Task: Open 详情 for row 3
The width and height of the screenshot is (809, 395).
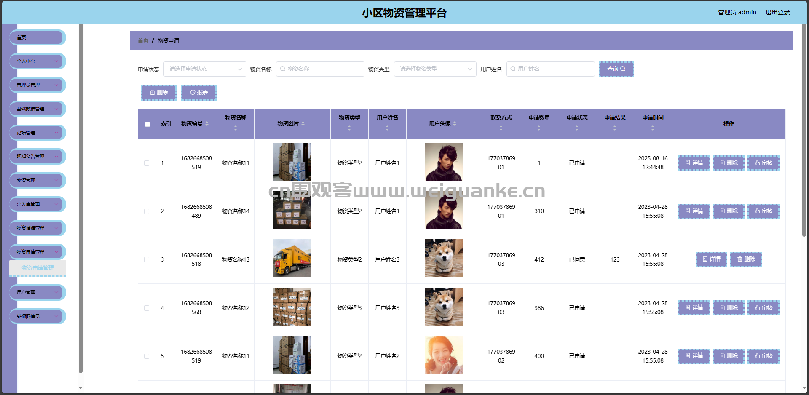Action: point(711,259)
